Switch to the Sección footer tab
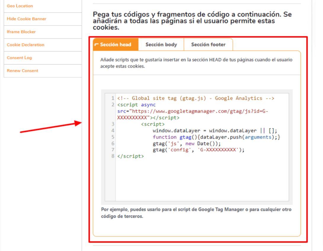Image resolution: width=323 pixels, height=251 pixels. (x=208, y=44)
